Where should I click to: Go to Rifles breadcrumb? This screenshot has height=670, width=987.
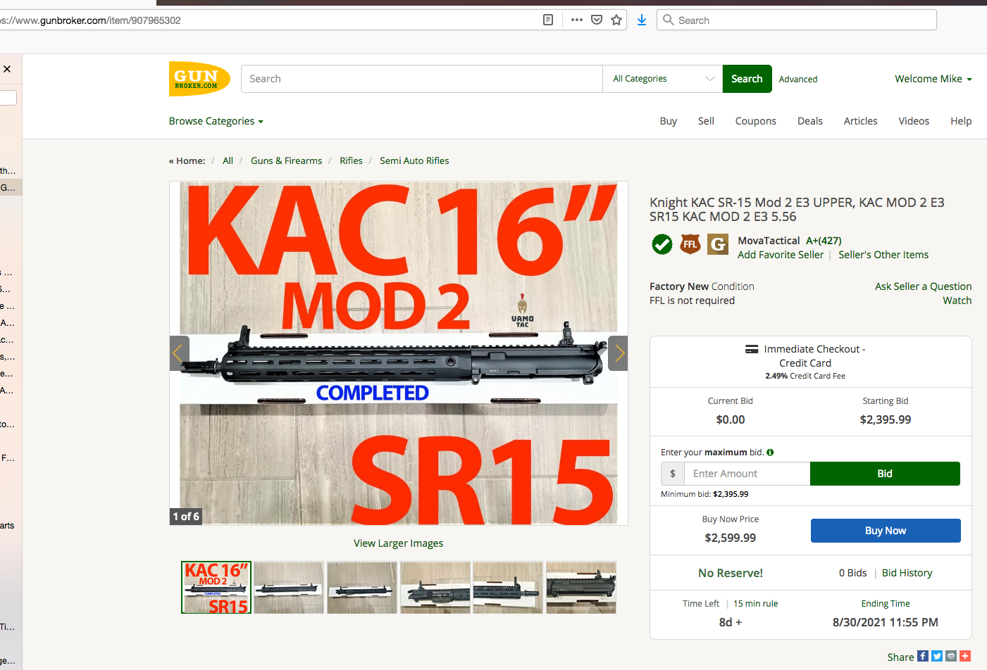click(x=351, y=160)
